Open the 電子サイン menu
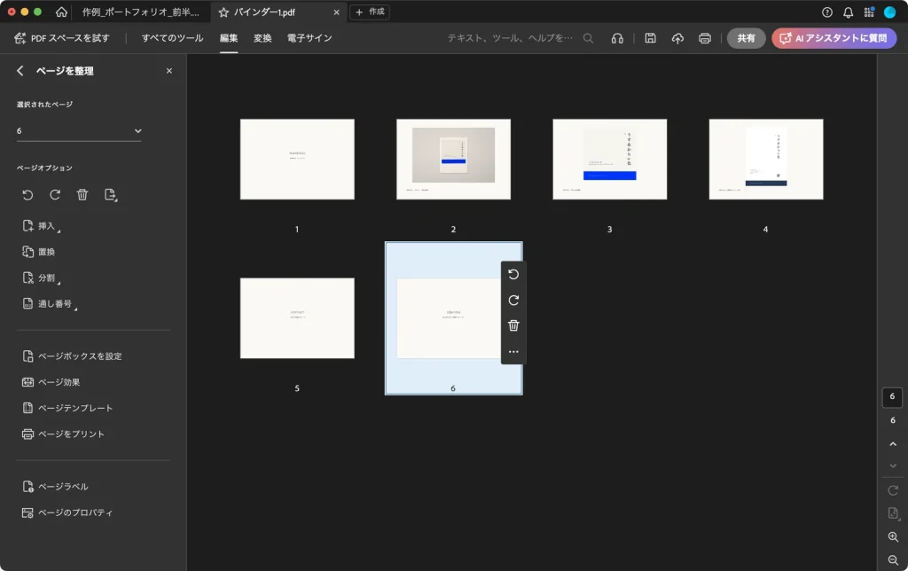The width and height of the screenshot is (908, 571). [x=309, y=38]
